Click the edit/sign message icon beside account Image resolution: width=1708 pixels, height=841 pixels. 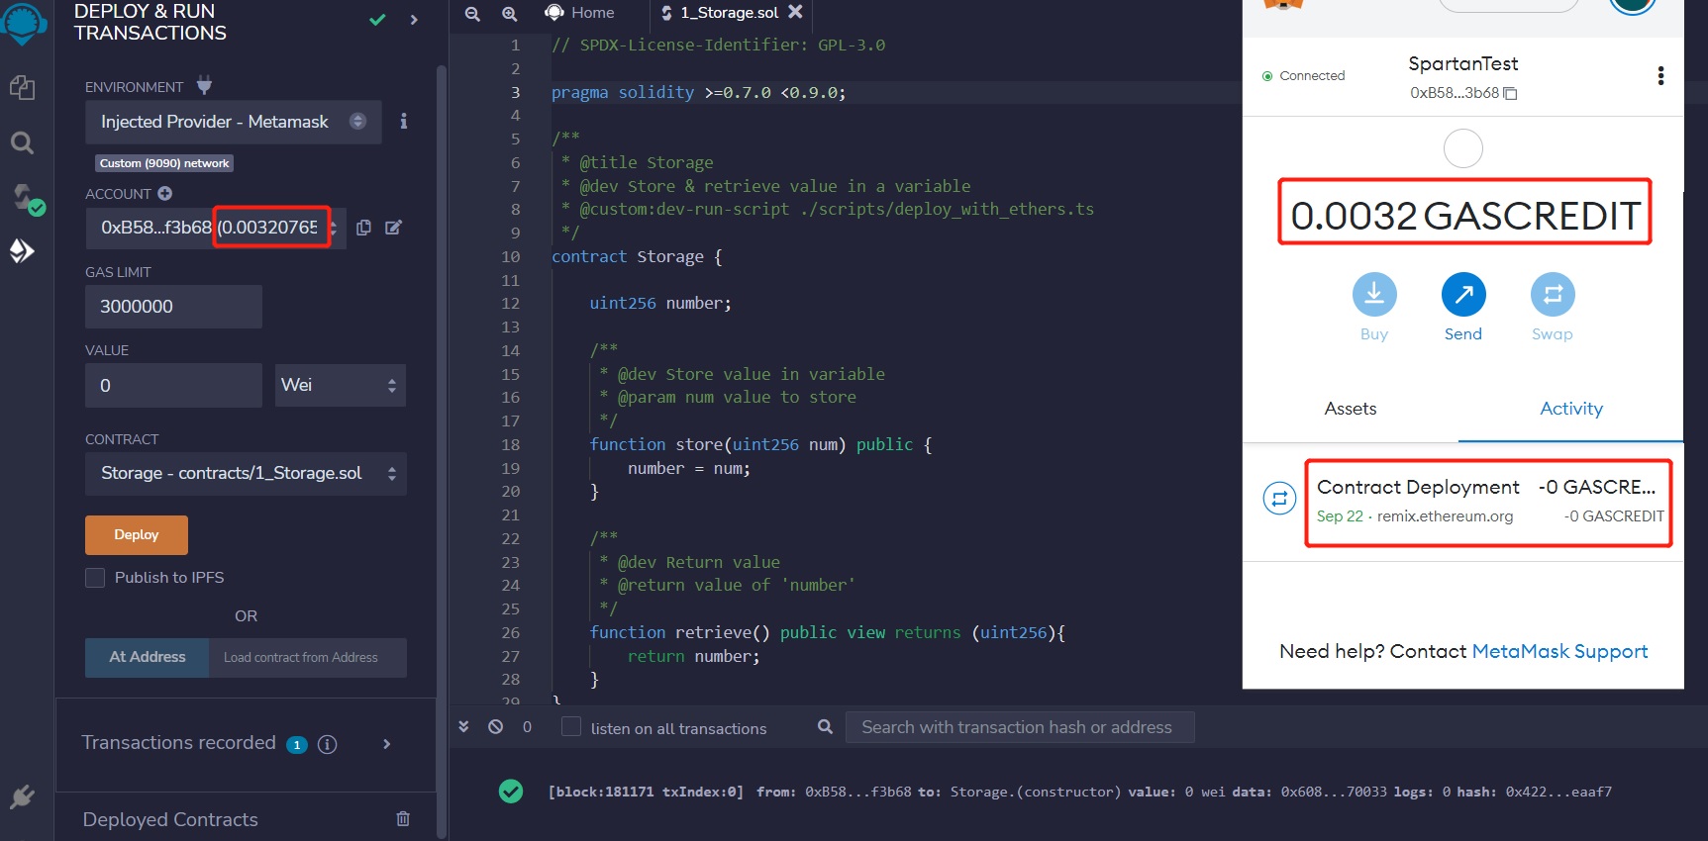pyautogui.click(x=393, y=228)
